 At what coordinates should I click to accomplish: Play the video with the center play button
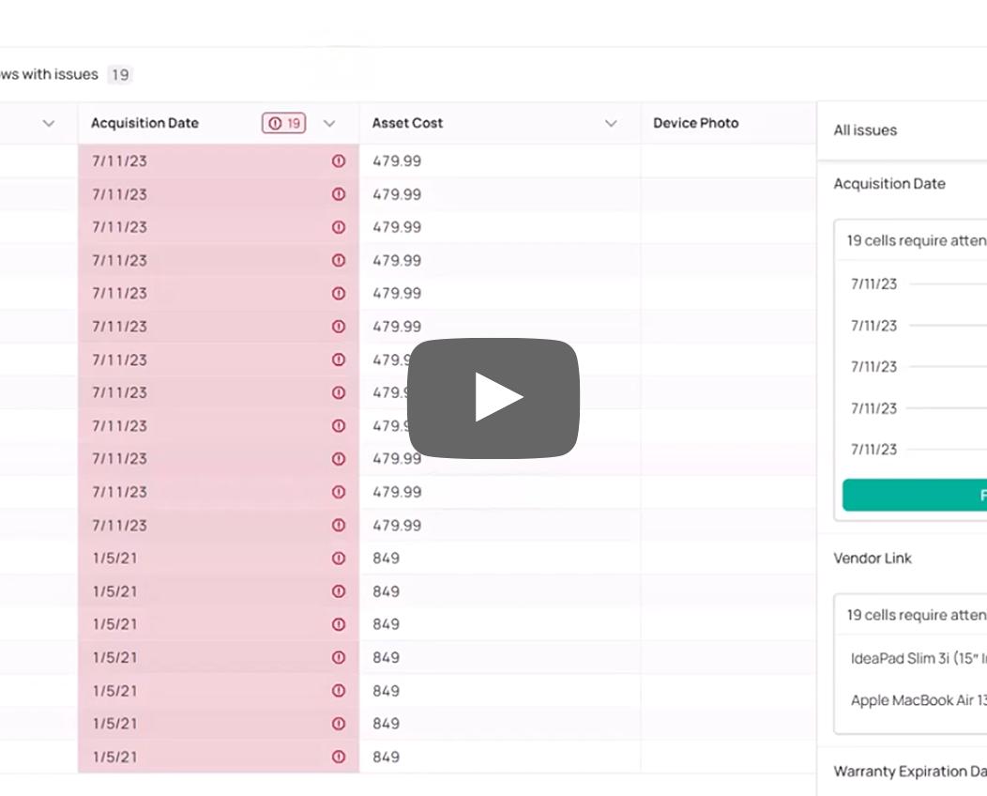[x=493, y=398]
